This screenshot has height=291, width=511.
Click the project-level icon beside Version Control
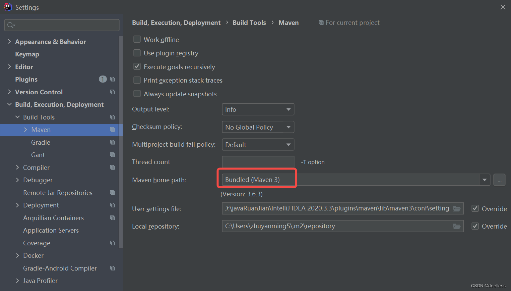(113, 92)
